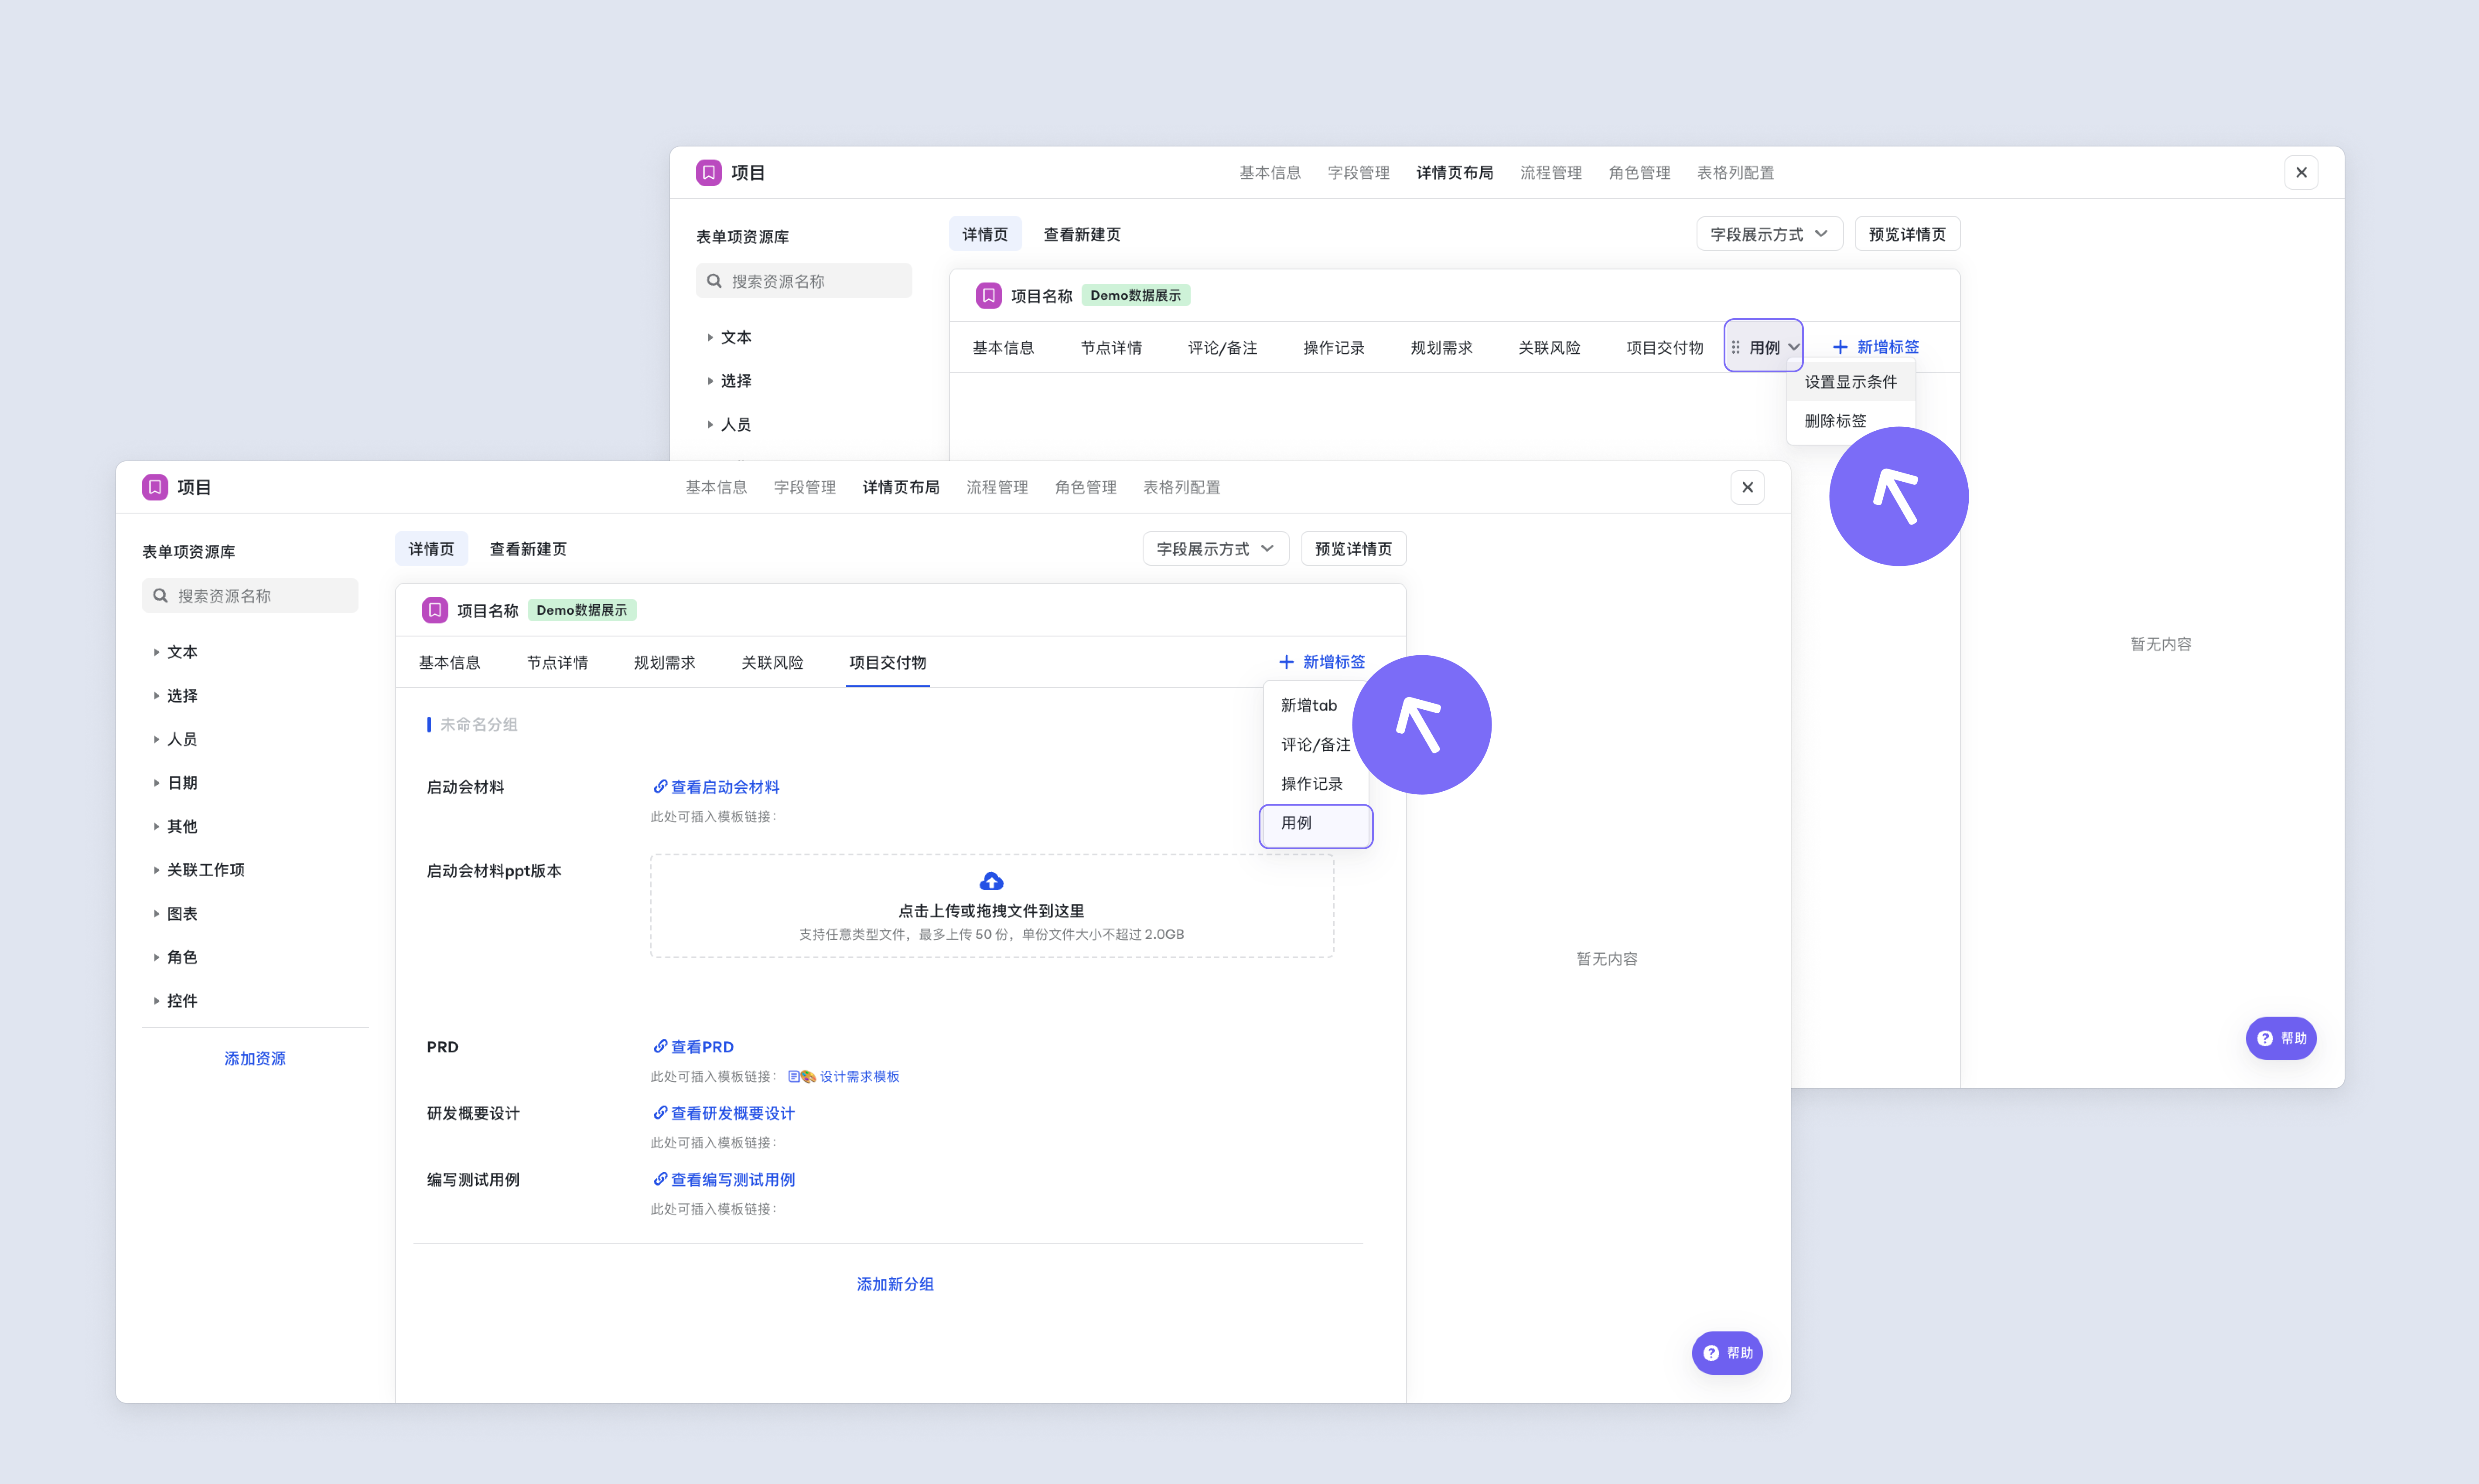Choose 操作记录 from the 新增标签 menu
Screen dimensions: 2479x1484
(x=1311, y=784)
